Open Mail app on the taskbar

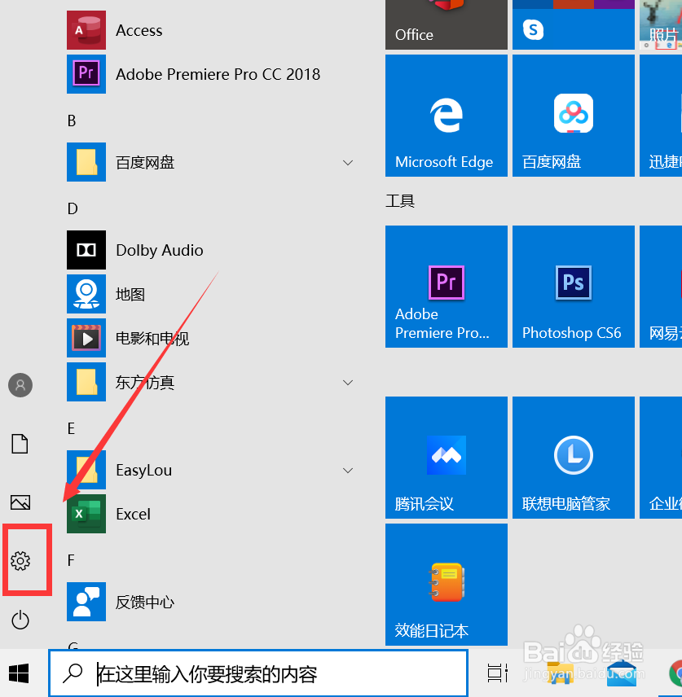click(x=622, y=673)
